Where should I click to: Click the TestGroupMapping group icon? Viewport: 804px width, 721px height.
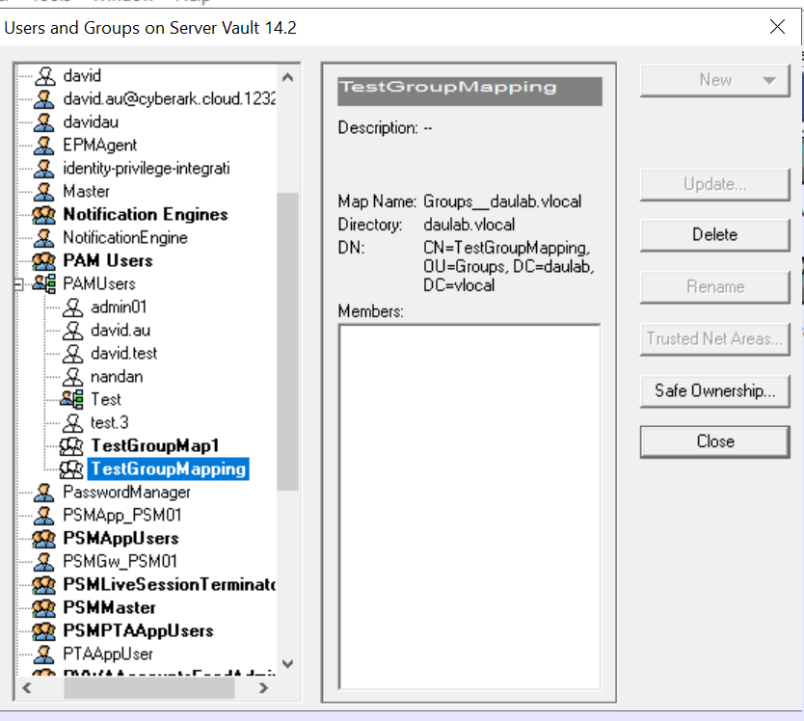(x=71, y=468)
